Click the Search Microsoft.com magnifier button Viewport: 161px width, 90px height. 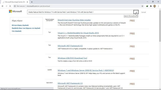coord(136,12)
